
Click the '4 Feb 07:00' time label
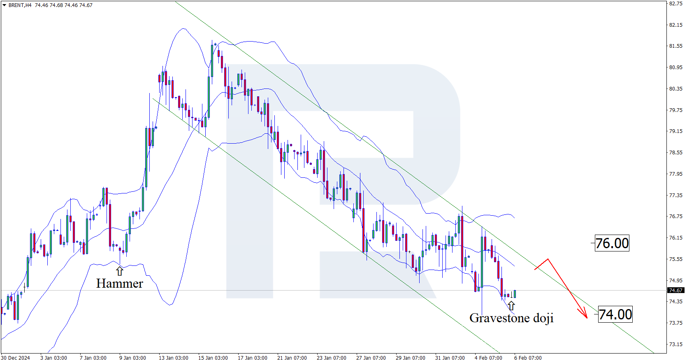(x=488, y=358)
